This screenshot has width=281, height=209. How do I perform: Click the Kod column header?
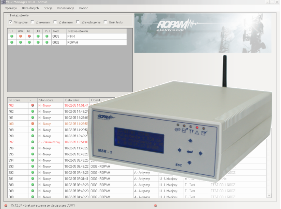59,31
